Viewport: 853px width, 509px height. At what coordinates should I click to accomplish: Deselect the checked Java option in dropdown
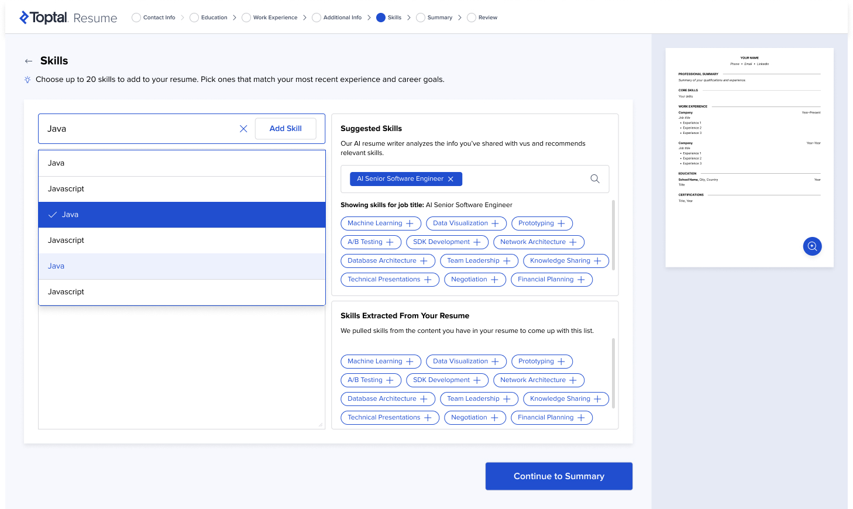(182, 215)
